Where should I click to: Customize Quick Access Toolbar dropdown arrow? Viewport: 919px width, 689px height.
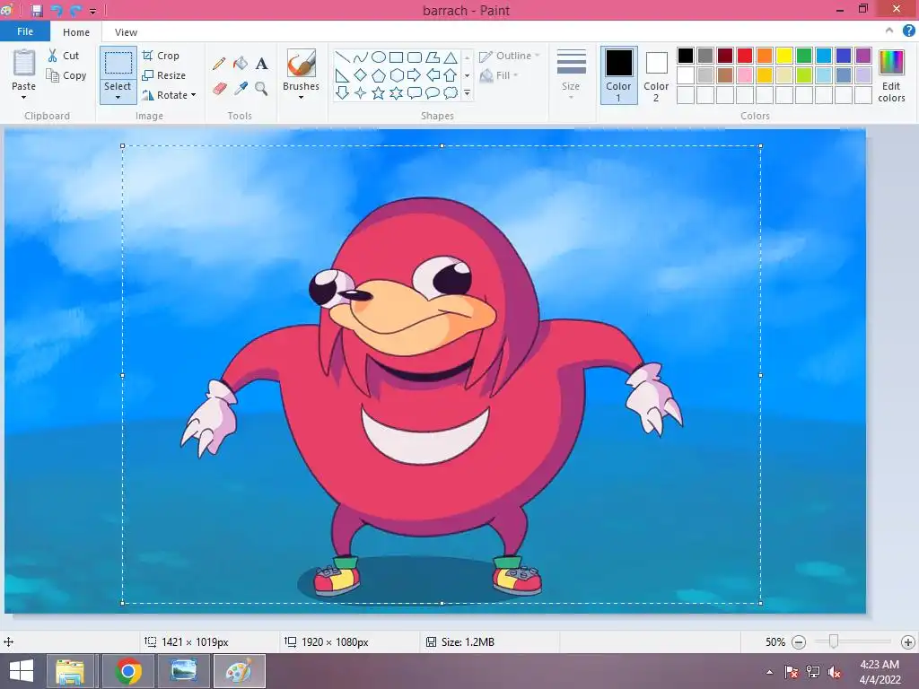pos(92,11)
